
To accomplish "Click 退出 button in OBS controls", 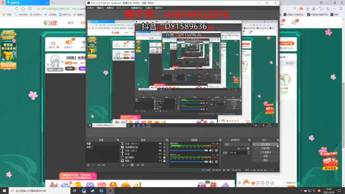I will pyautogui.click(x=265, y=161).
